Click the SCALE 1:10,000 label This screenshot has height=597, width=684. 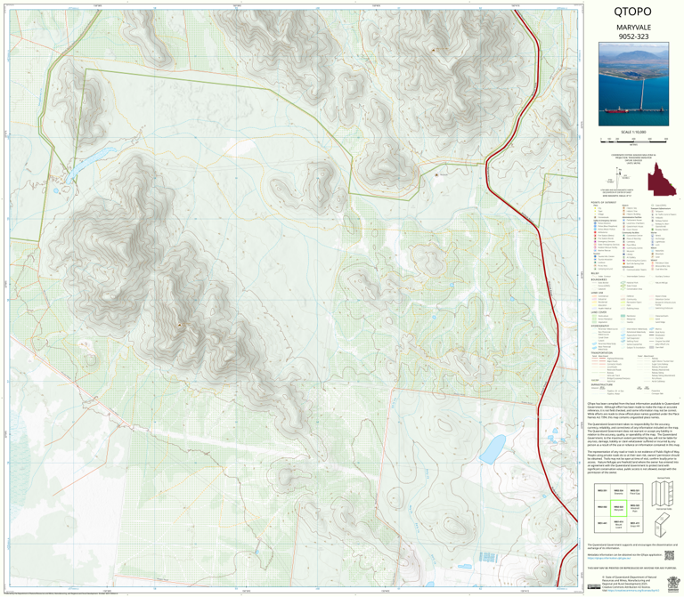point(633,132)
